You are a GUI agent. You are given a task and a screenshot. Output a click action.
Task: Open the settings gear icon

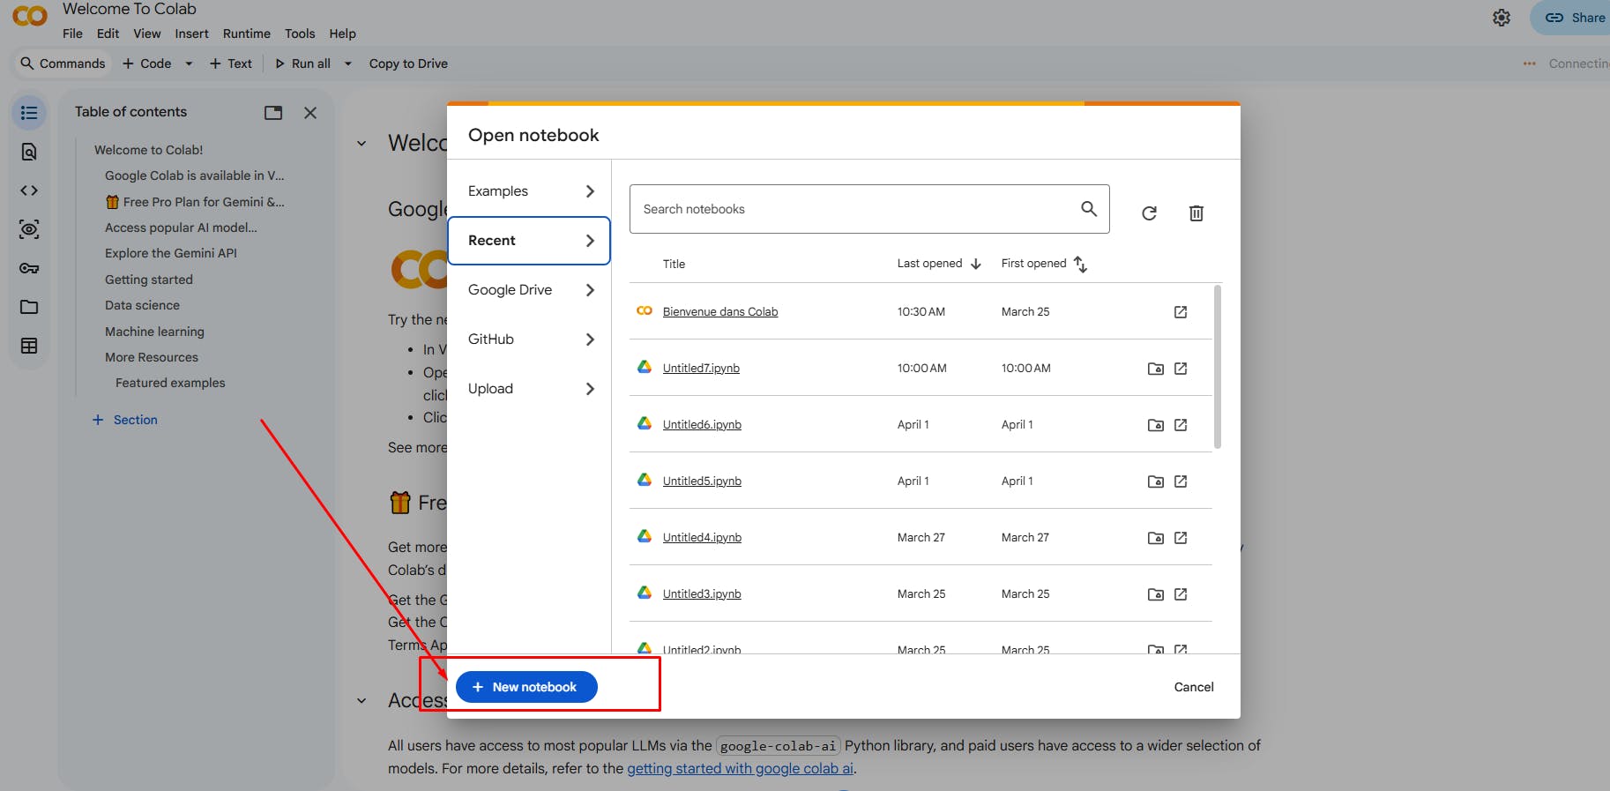click(1502, 18)
